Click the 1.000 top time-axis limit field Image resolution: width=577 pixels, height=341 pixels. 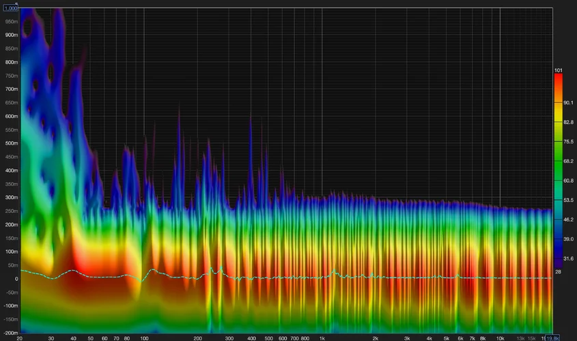click(11, 8)
